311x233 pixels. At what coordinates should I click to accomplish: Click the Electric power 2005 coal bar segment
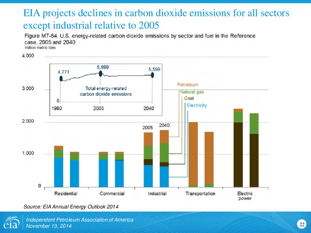[x=238, y=155]
